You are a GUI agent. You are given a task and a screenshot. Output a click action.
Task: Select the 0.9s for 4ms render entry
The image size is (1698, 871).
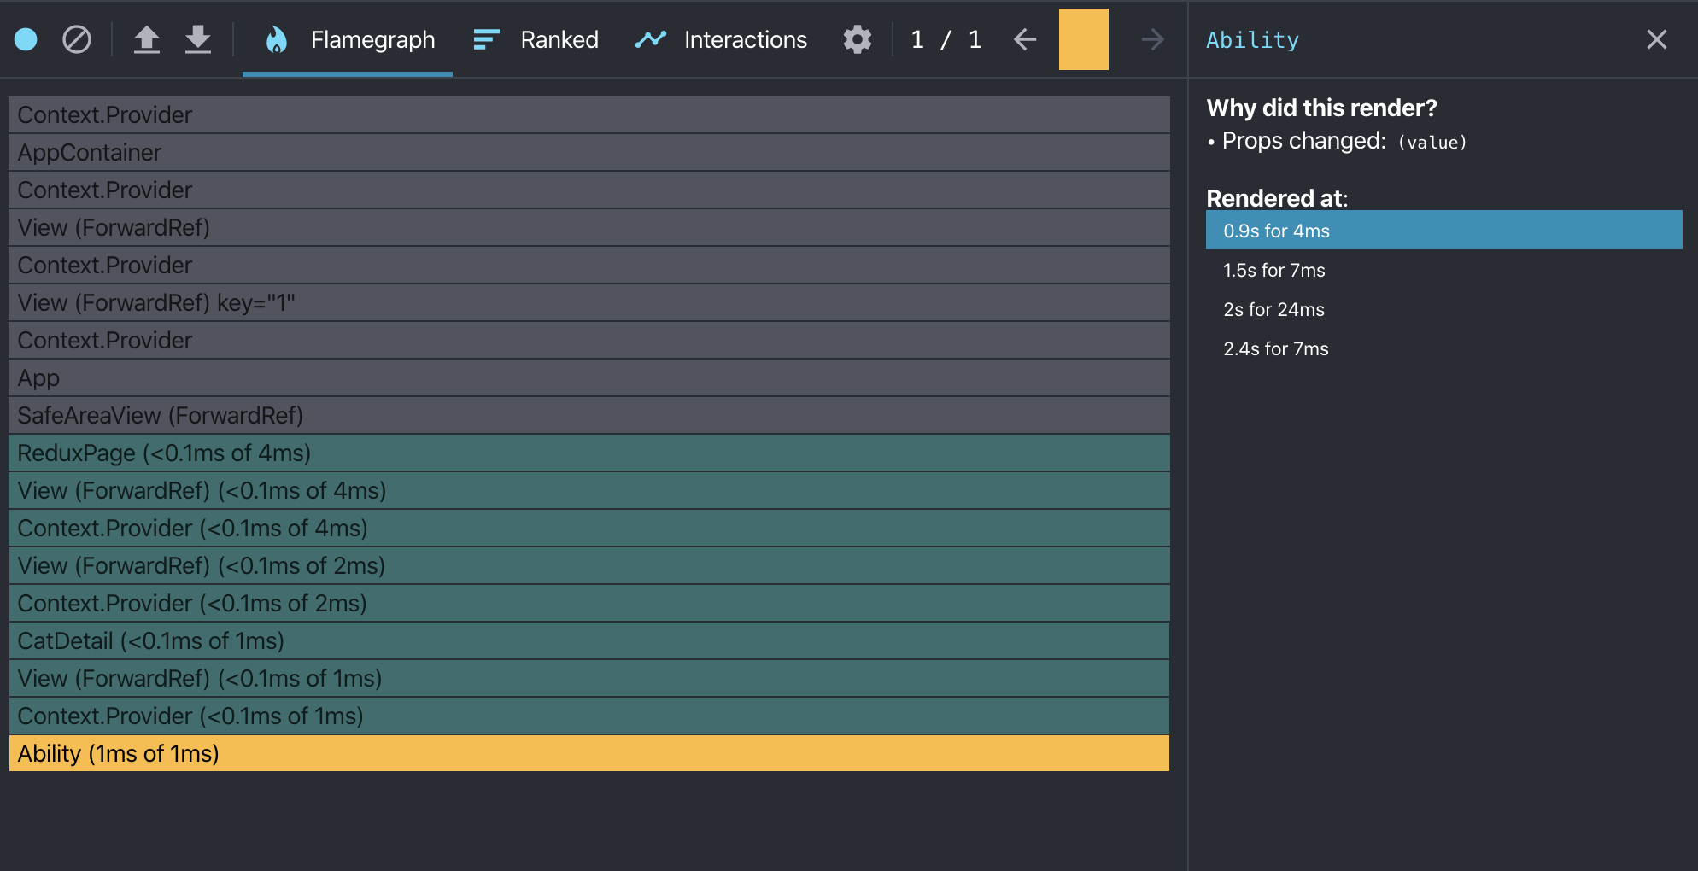(x=1443, y=231)
